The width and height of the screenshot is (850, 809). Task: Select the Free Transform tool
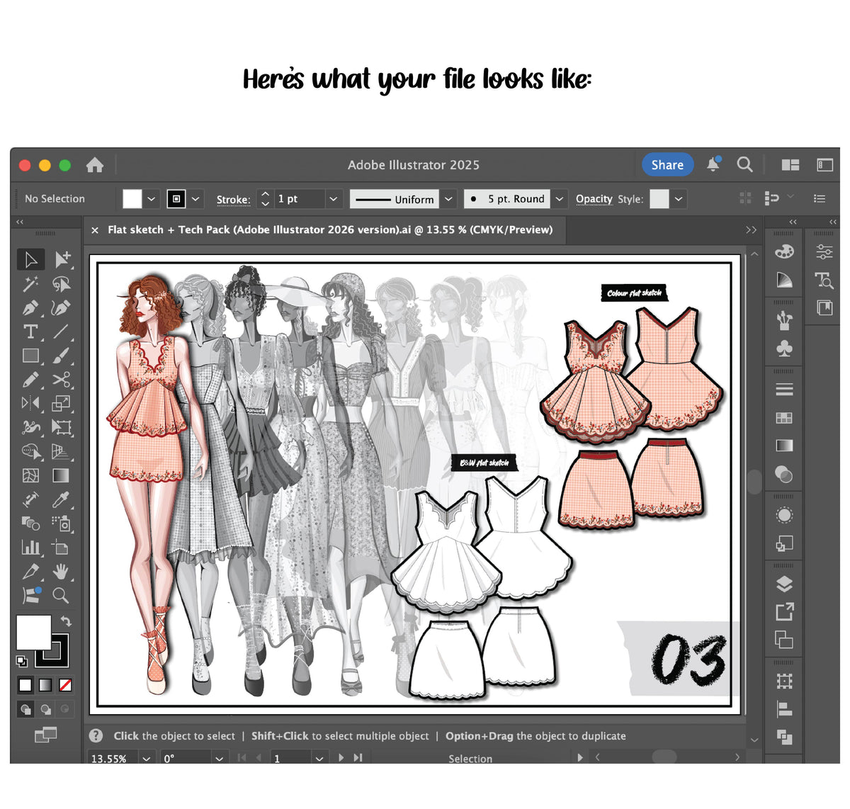coord(62,427)
